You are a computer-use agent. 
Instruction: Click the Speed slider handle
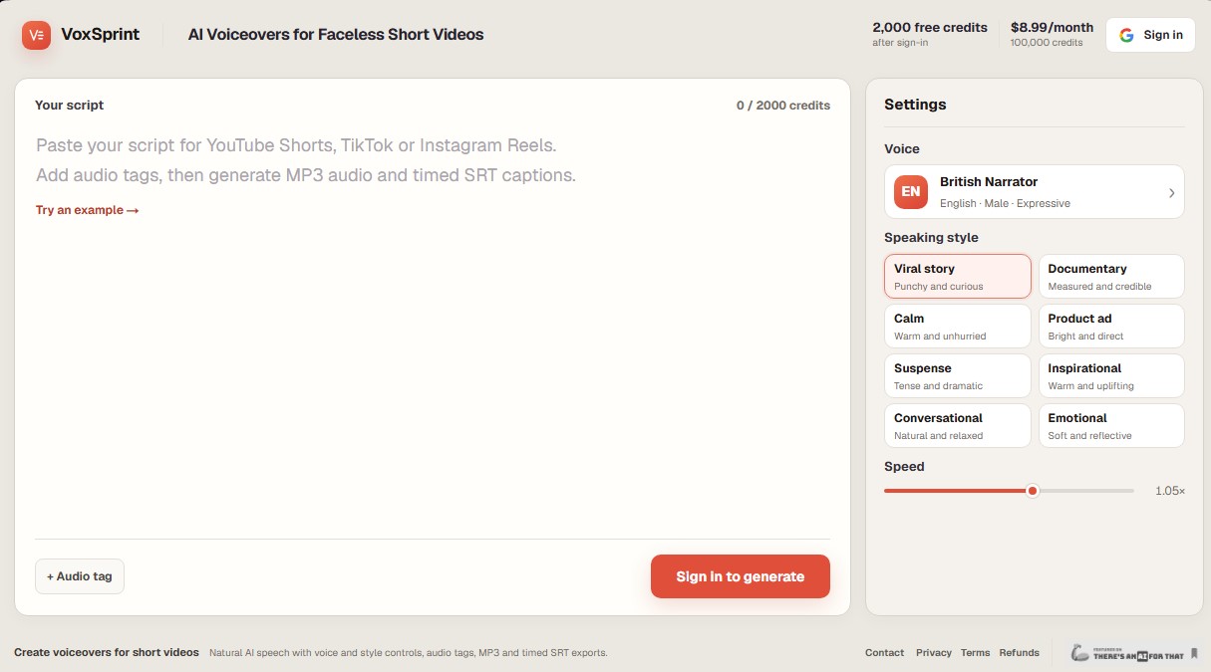click(1033, 491)
